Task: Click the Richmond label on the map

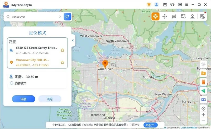Action: click(x=98, y=115)
